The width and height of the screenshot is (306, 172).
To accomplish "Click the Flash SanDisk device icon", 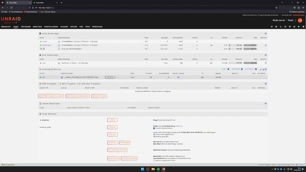I will tap(59, 63).
